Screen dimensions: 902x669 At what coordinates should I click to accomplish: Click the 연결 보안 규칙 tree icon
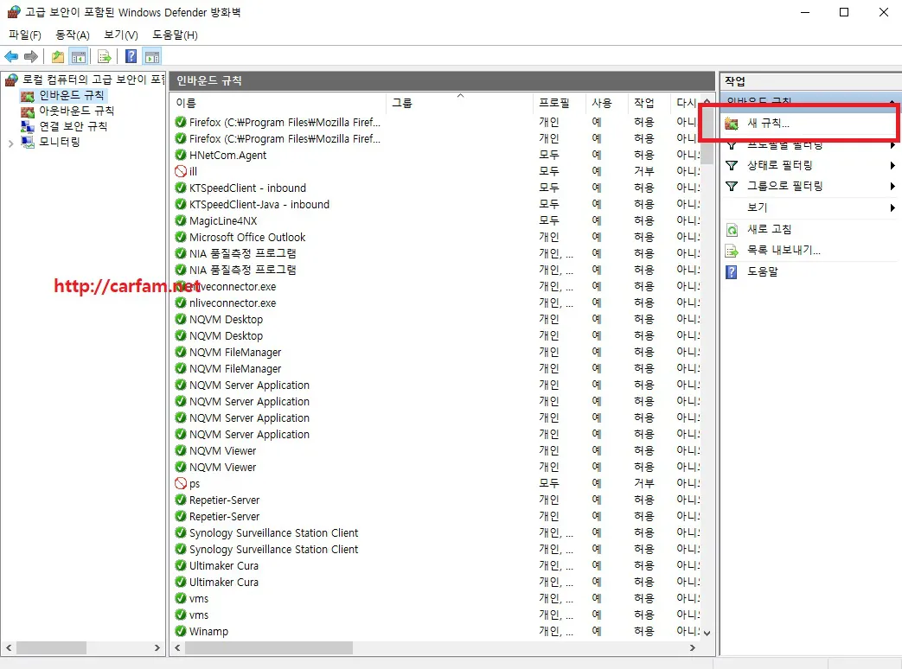click(28, 126)
